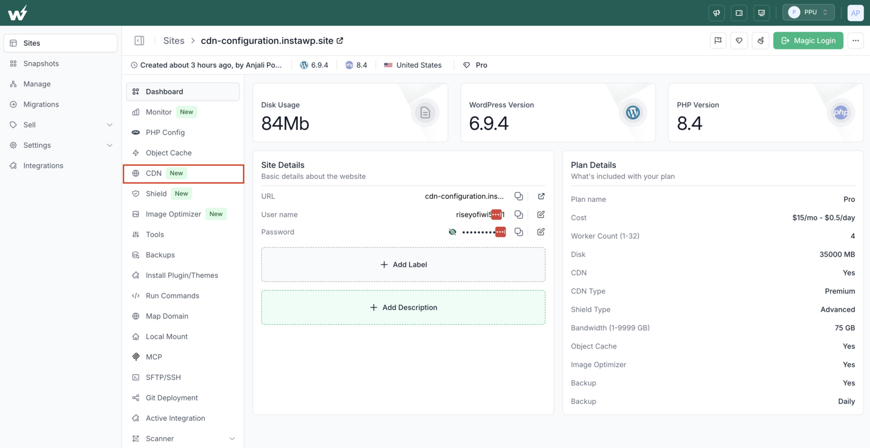This screenshot has height=448, width=870.
Task: Open Integrations in left sidebar
Action: point(60,166)
